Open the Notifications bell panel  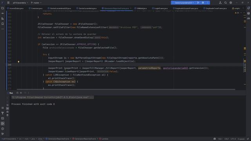pyautogui.click(x=248, y=8)
